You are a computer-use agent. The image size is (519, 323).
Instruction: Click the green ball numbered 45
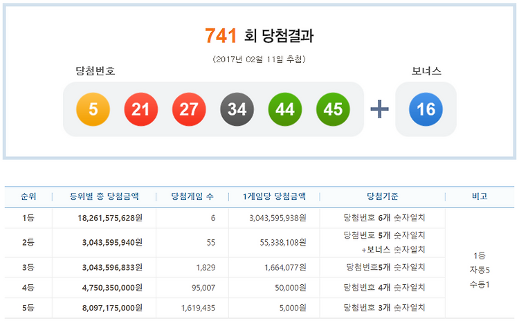(x=333, y=109)
